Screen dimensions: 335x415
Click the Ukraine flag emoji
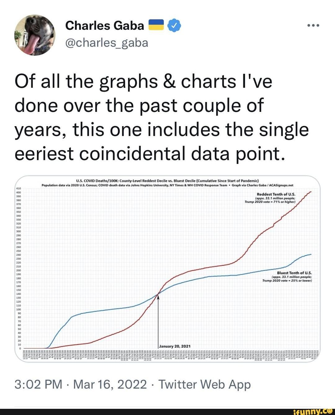157,25
